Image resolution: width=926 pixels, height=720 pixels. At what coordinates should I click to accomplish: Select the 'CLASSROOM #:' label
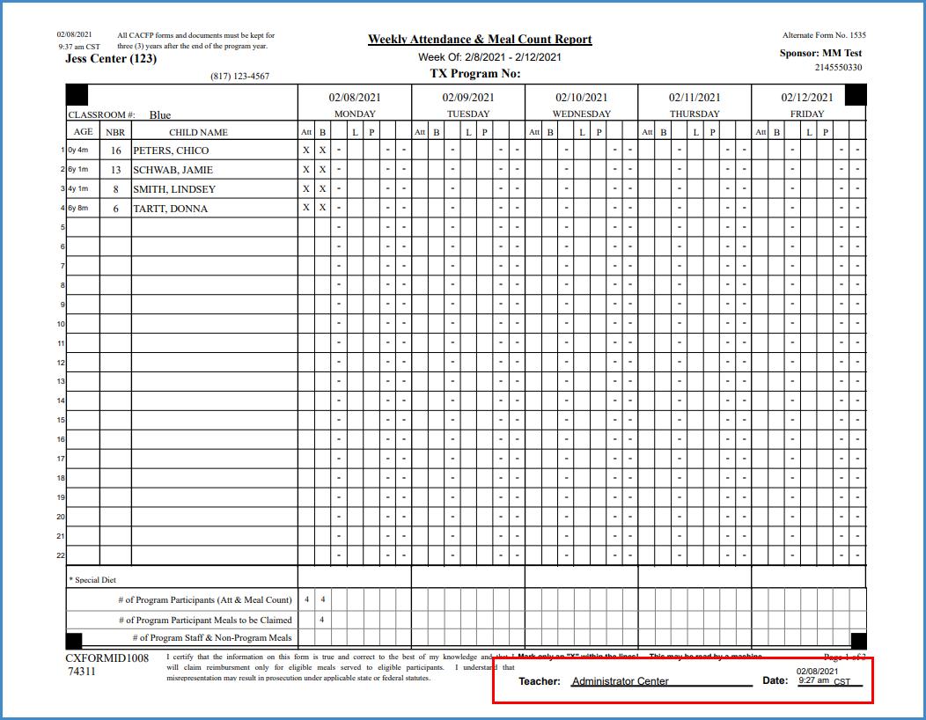[101, 114]
